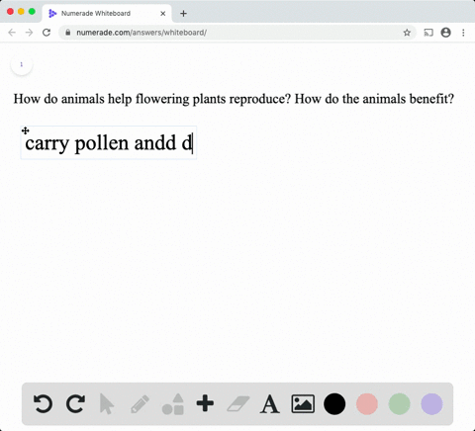
Task: Click the move handle of text box
Action: [26, 130]
